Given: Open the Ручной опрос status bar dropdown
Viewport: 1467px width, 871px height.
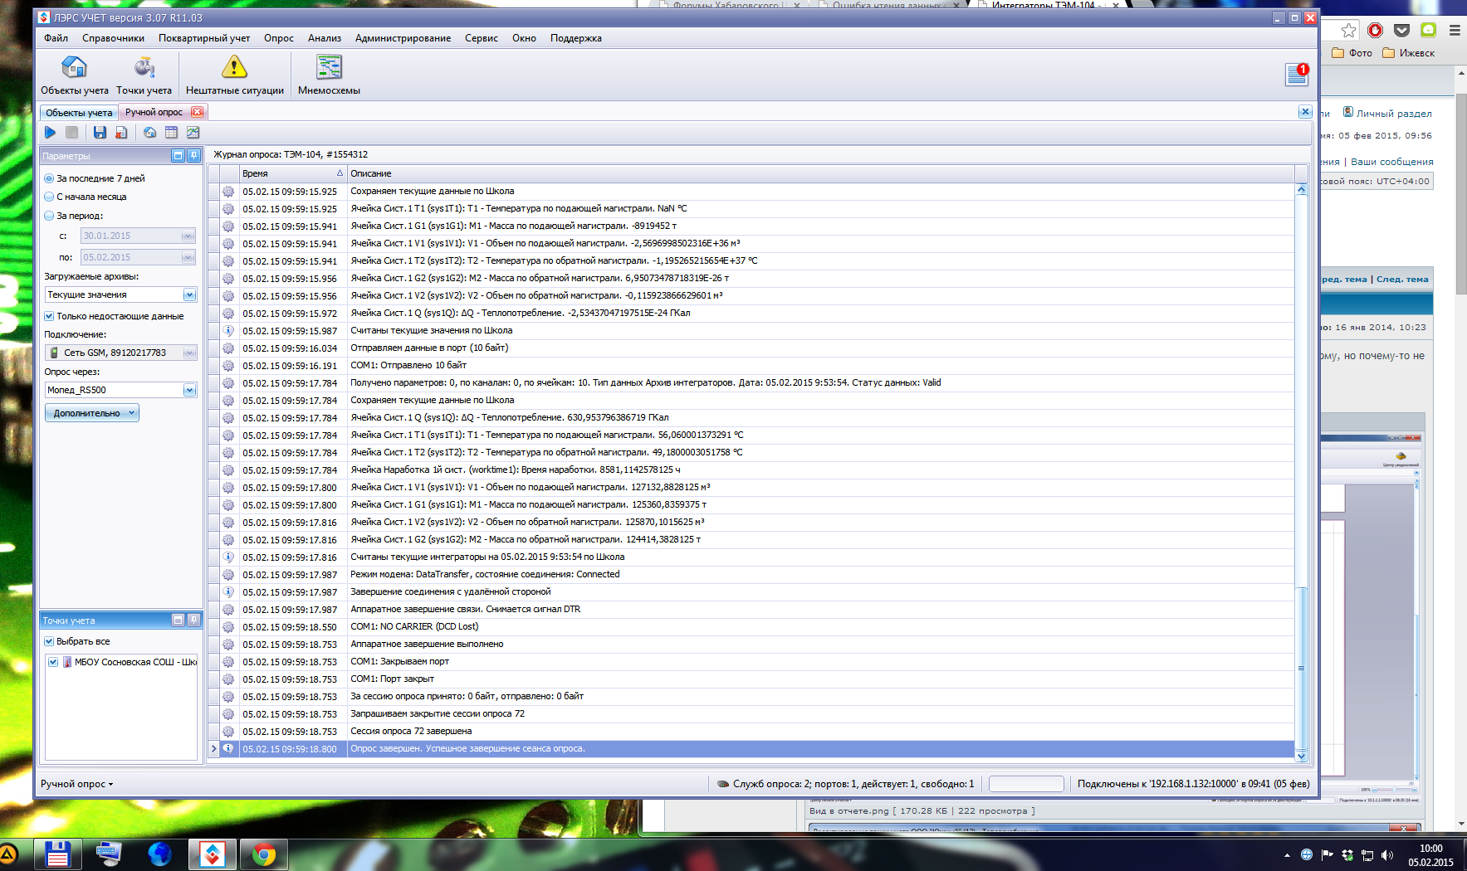Looking at the screenshot, I should (77, 784).
